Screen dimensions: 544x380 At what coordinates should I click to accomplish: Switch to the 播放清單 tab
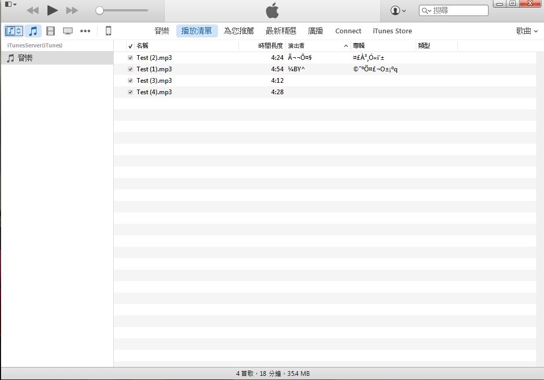coord(197,31)
